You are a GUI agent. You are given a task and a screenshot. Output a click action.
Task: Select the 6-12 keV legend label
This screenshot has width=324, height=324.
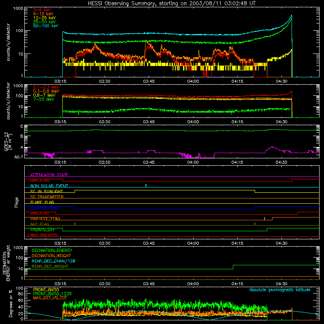point(43,14)
